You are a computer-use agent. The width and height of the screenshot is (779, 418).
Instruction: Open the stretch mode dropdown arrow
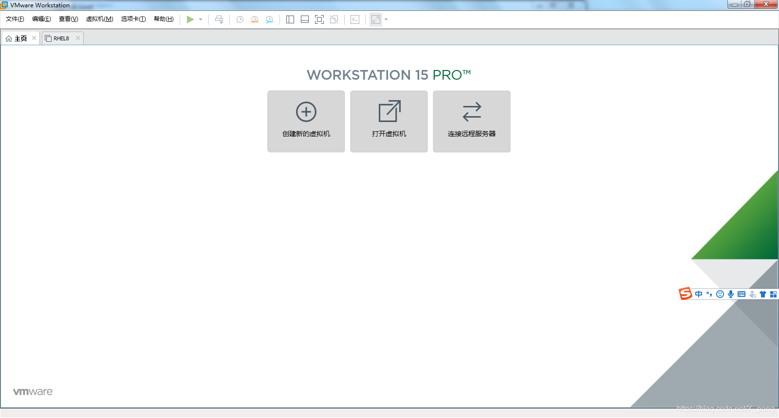tap(386, 19)
